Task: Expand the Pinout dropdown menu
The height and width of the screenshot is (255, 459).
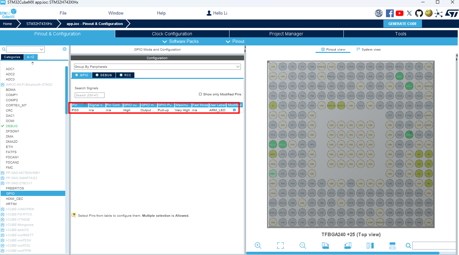Action: [x=235, y=41]
